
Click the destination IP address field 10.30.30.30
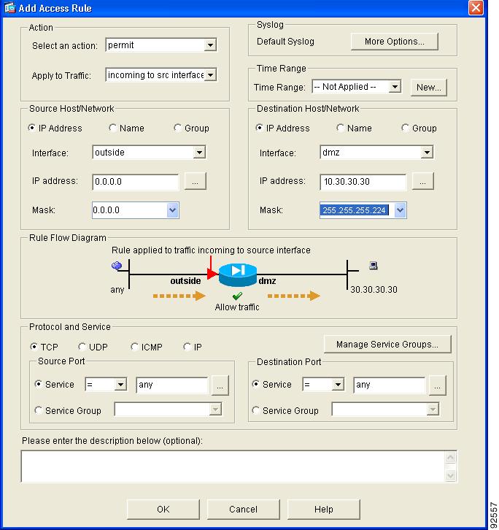363,182
